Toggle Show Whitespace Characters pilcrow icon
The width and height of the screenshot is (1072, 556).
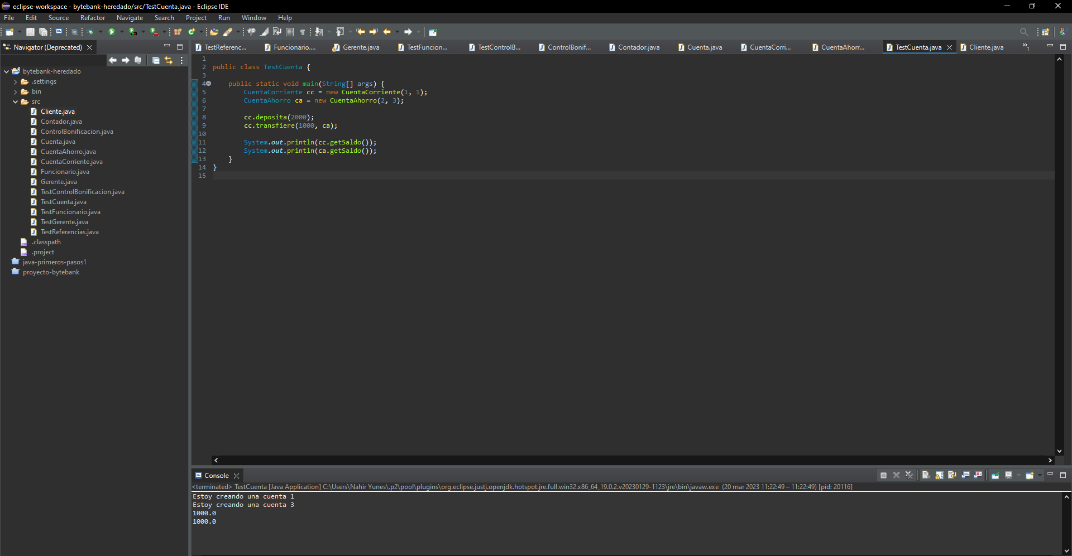303,32
